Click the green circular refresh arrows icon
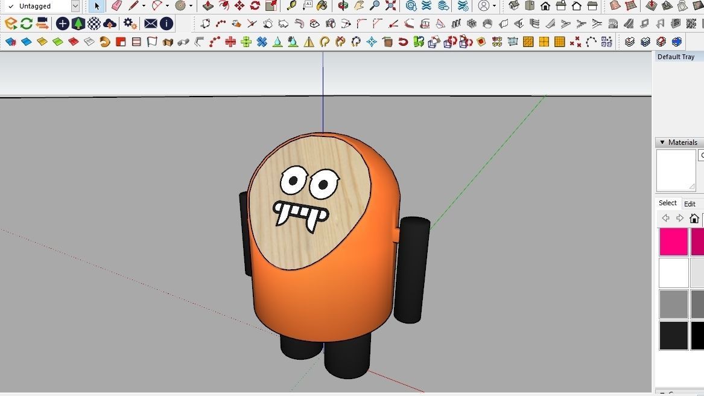 pyautogui.click(x=27, y=24)
